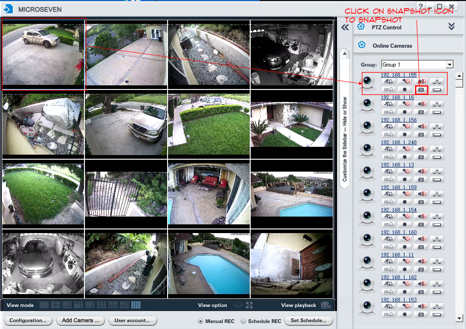This screenshot has height=329, width=466.
Task: Click the fullscreen expand icon in View option
Action: click(249, 305)
